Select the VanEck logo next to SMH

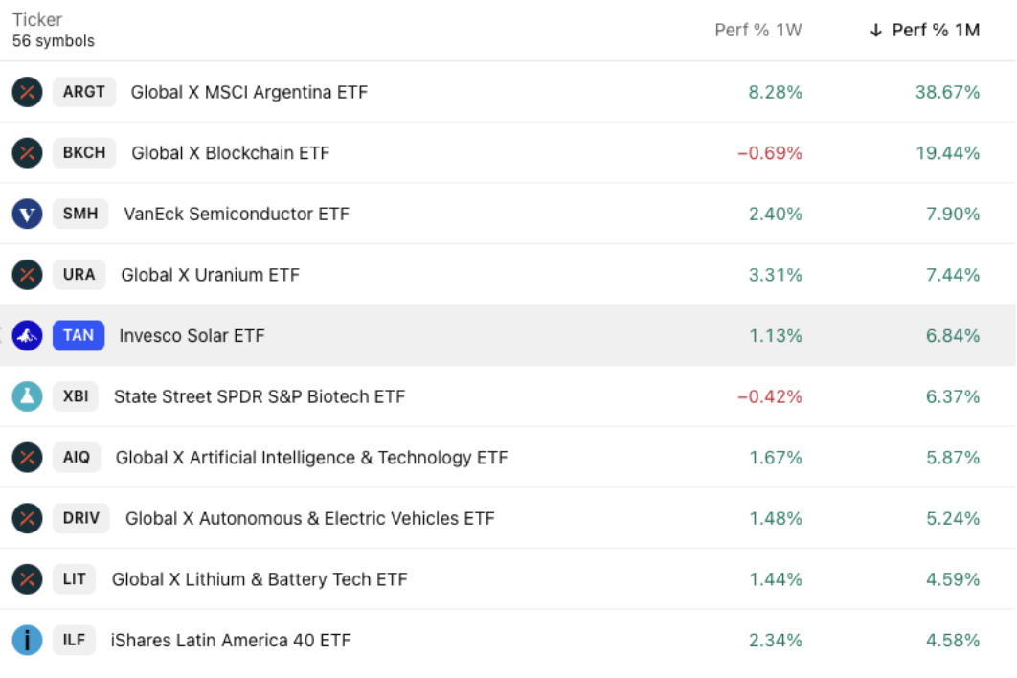click(x=28, y=214)
